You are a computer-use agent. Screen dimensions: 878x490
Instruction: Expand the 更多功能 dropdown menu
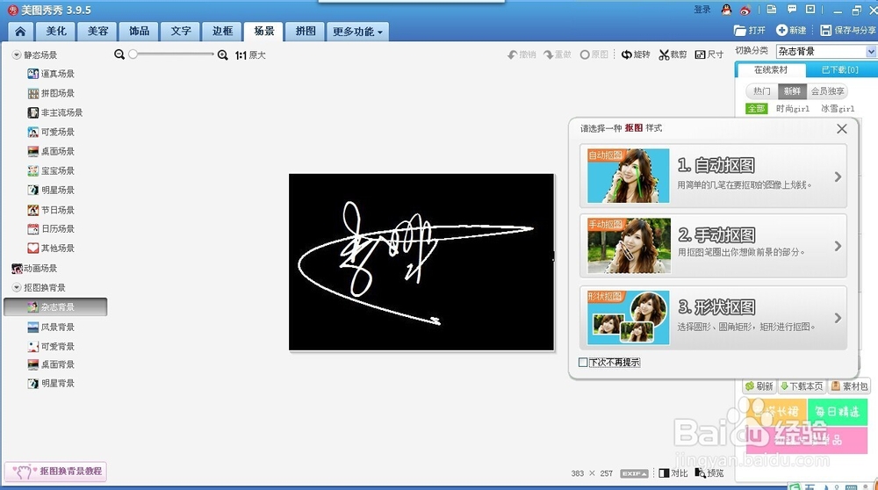pos(357,32)
